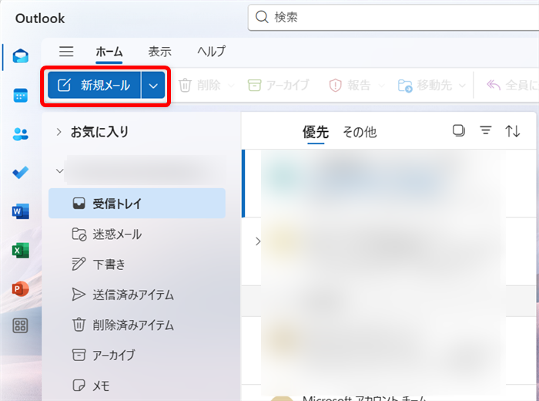The height and width of the screenshot is (401, 539).
Task: Switch to the 優先 focused inbox tab
Action: click(316, 132)
